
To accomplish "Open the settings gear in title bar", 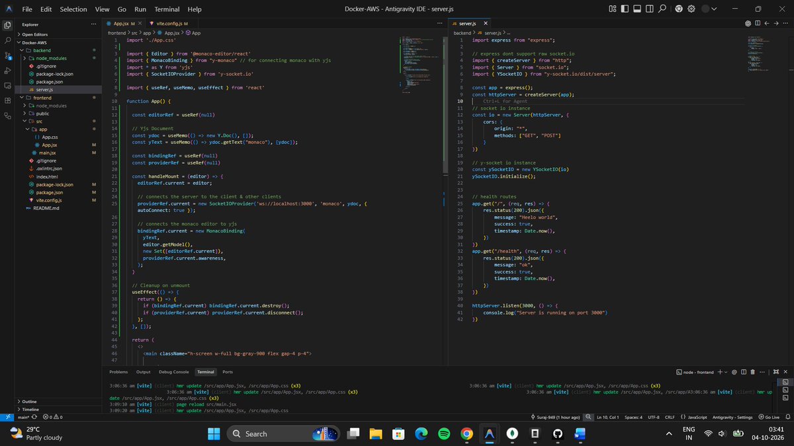I will pos(691,9).
